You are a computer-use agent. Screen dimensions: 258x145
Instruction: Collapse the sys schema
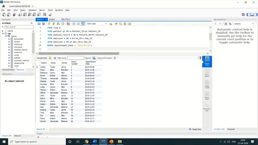pyautogui.click(x=3, y=33)
